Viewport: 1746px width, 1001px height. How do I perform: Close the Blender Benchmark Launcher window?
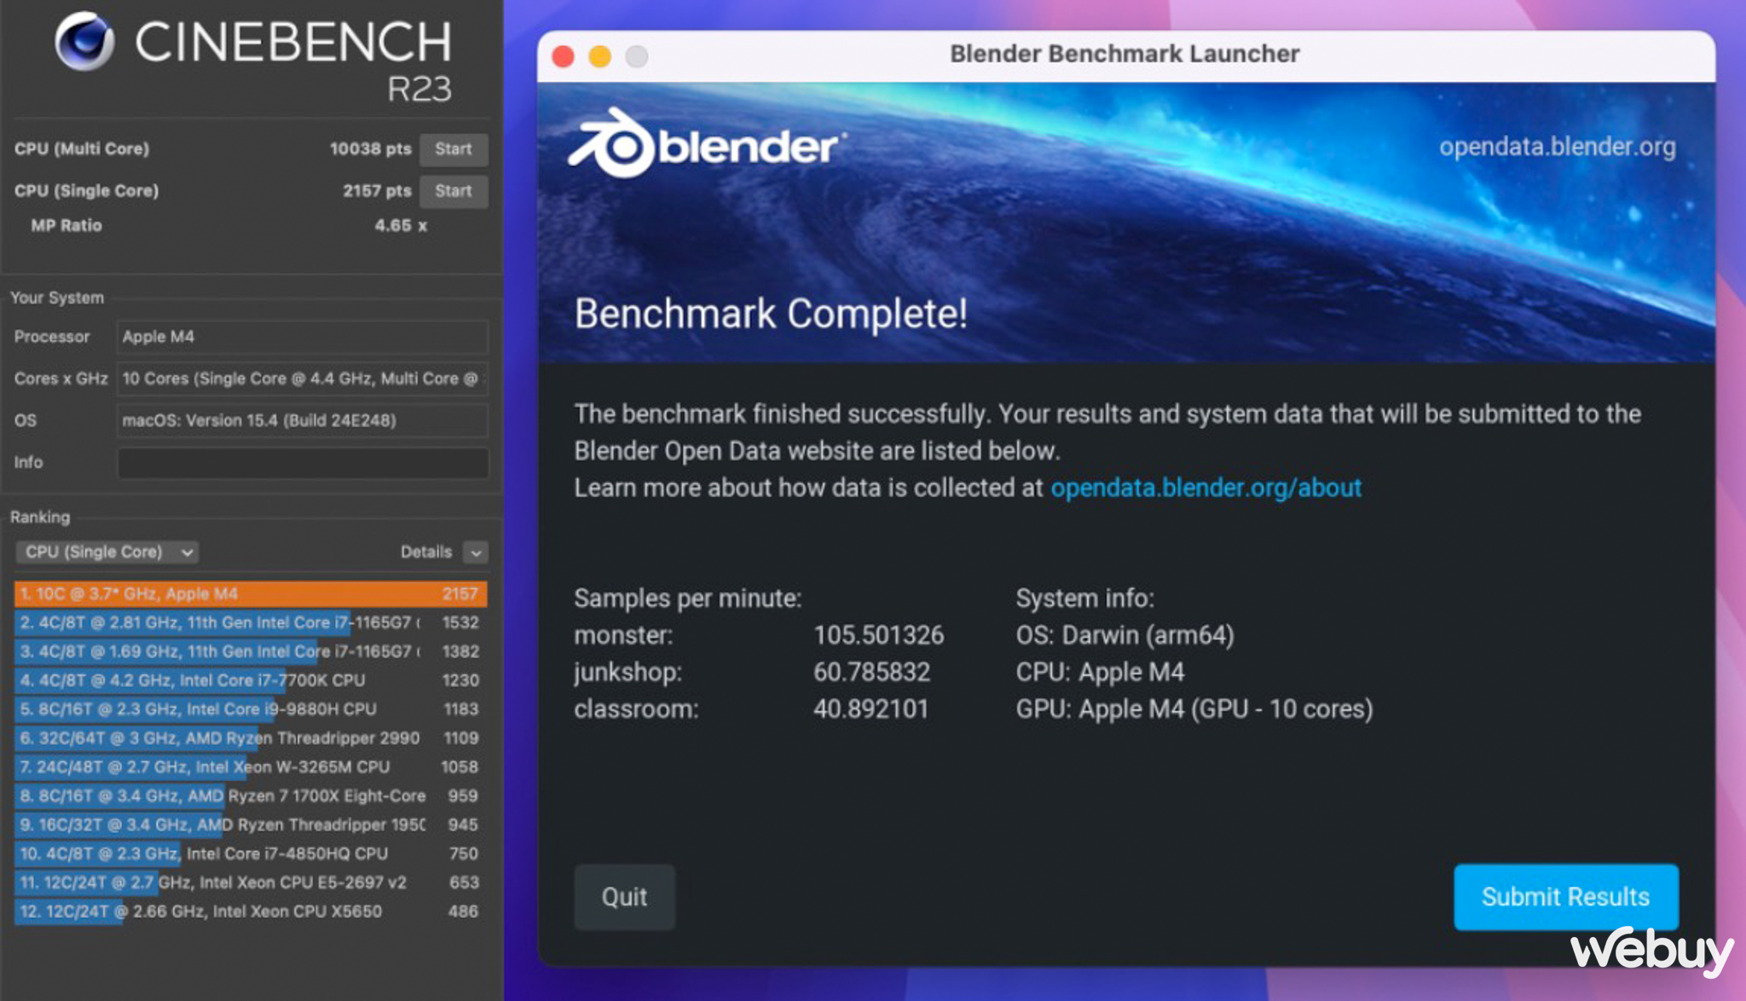tap(563, 56)
